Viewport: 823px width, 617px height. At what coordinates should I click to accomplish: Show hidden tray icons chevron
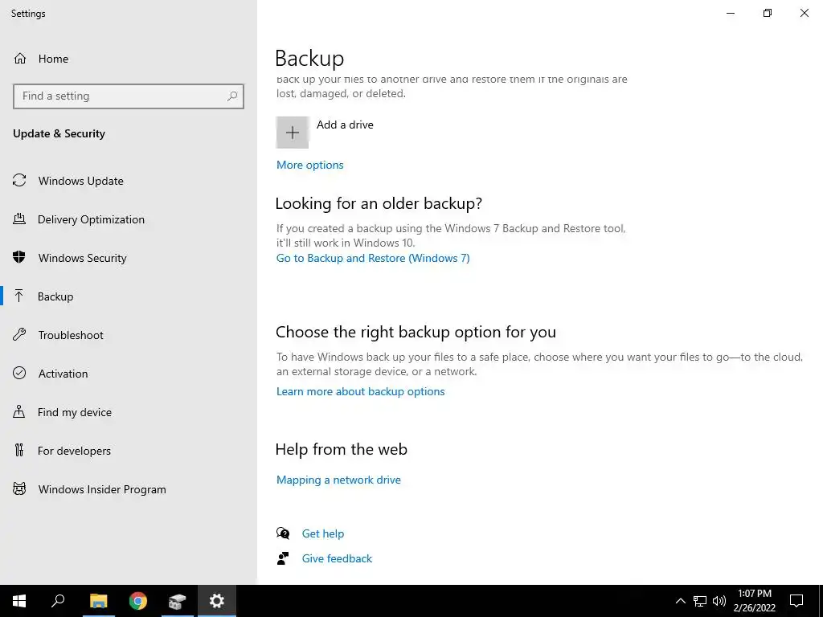680,601
